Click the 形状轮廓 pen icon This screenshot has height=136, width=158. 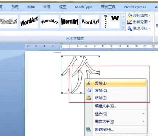(130, 22)
